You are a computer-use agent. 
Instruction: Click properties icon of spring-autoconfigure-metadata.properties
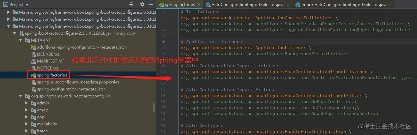33,82
